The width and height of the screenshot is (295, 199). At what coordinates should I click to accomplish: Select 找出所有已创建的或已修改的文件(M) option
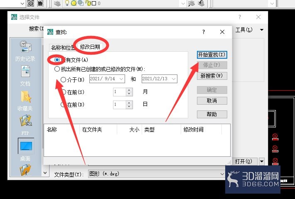pos(57,69)
